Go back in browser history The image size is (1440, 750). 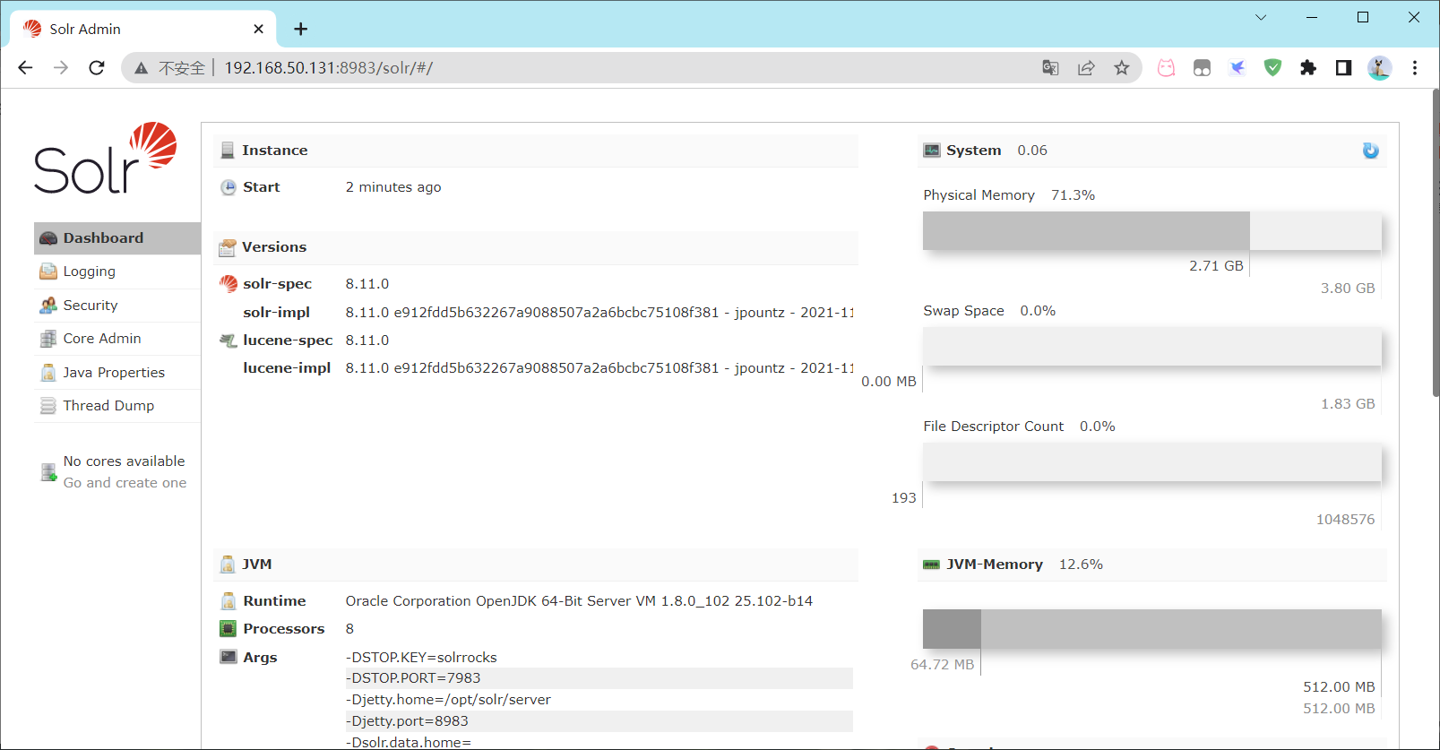click(25, 68)
